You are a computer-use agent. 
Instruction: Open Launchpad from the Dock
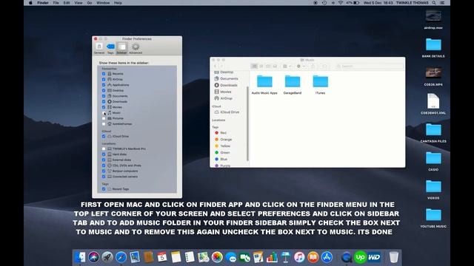[107, 257]
